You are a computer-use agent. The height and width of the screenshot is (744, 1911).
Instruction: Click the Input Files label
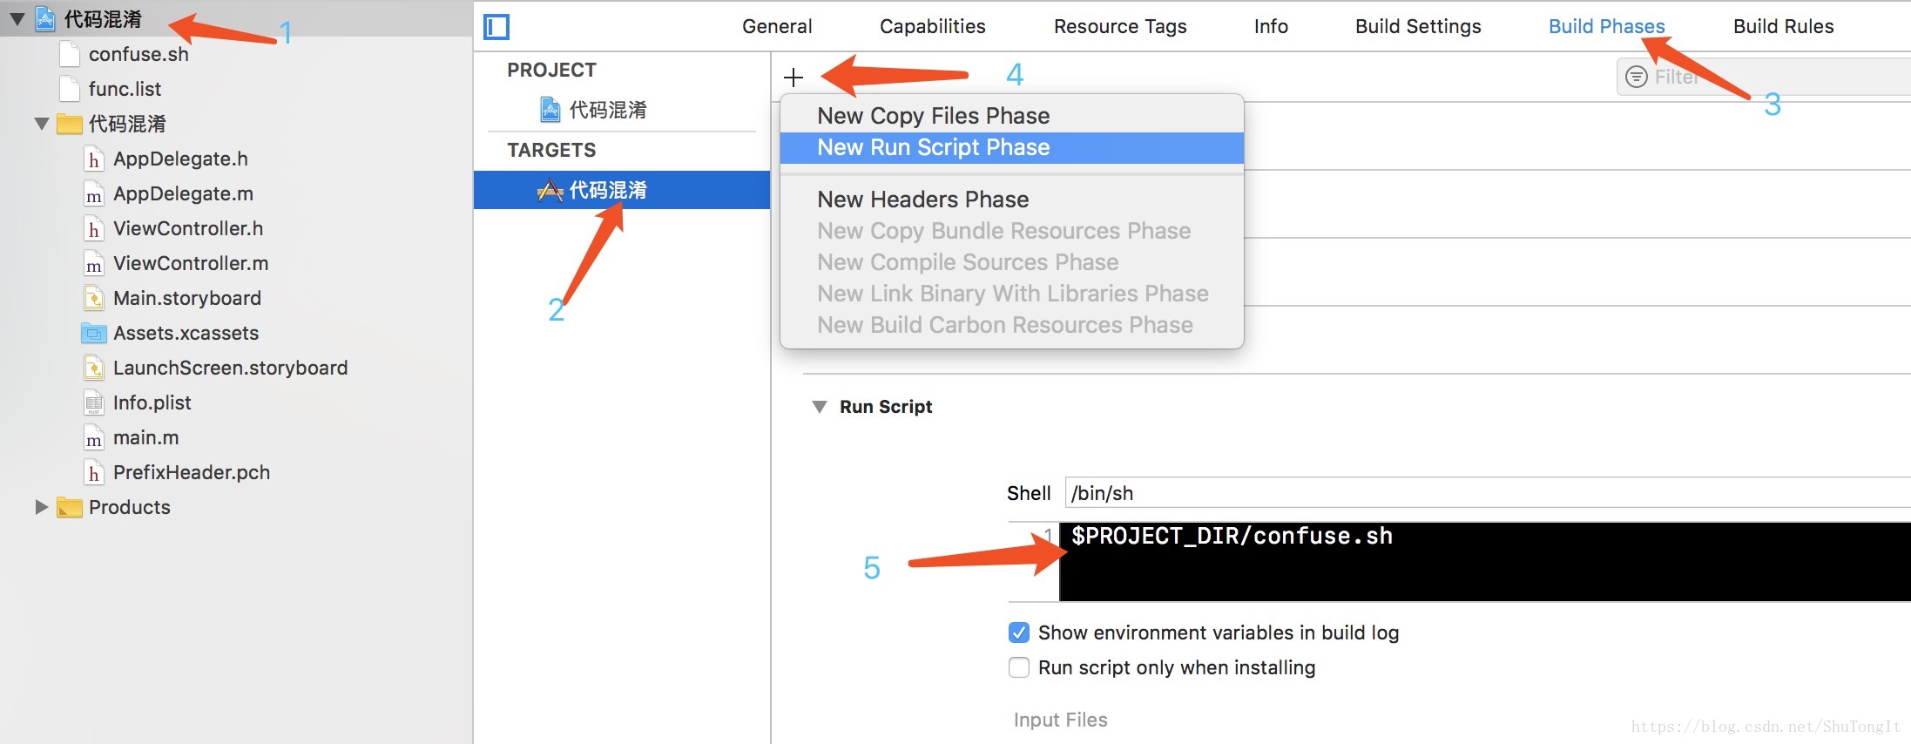coord(1060,720)
